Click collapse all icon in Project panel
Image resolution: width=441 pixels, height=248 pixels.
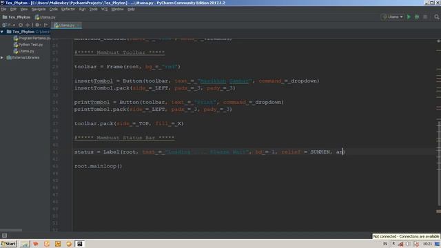[28, 25]
